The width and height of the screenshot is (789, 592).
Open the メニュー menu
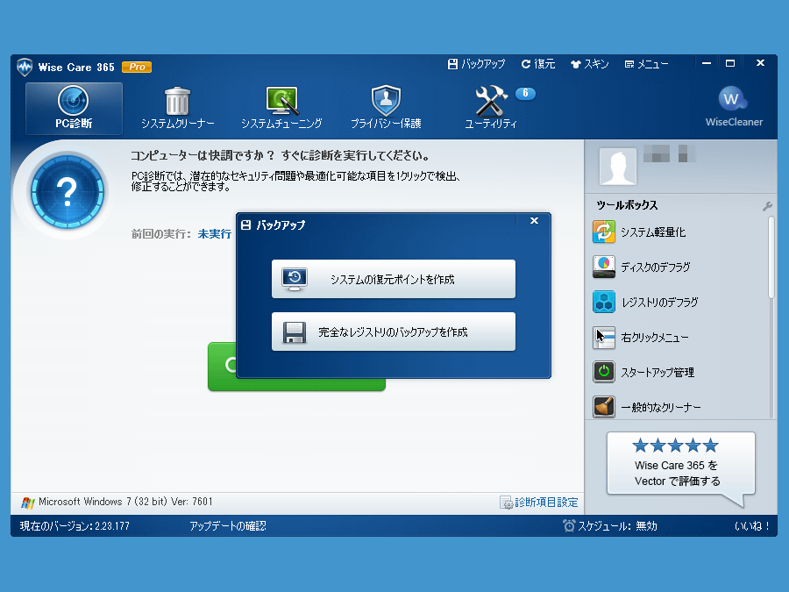(x=647, y=64)
